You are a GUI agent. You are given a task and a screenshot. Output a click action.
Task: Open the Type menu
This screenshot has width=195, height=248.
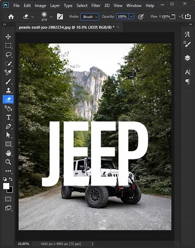pyautogui.click(x=68, y=6)
